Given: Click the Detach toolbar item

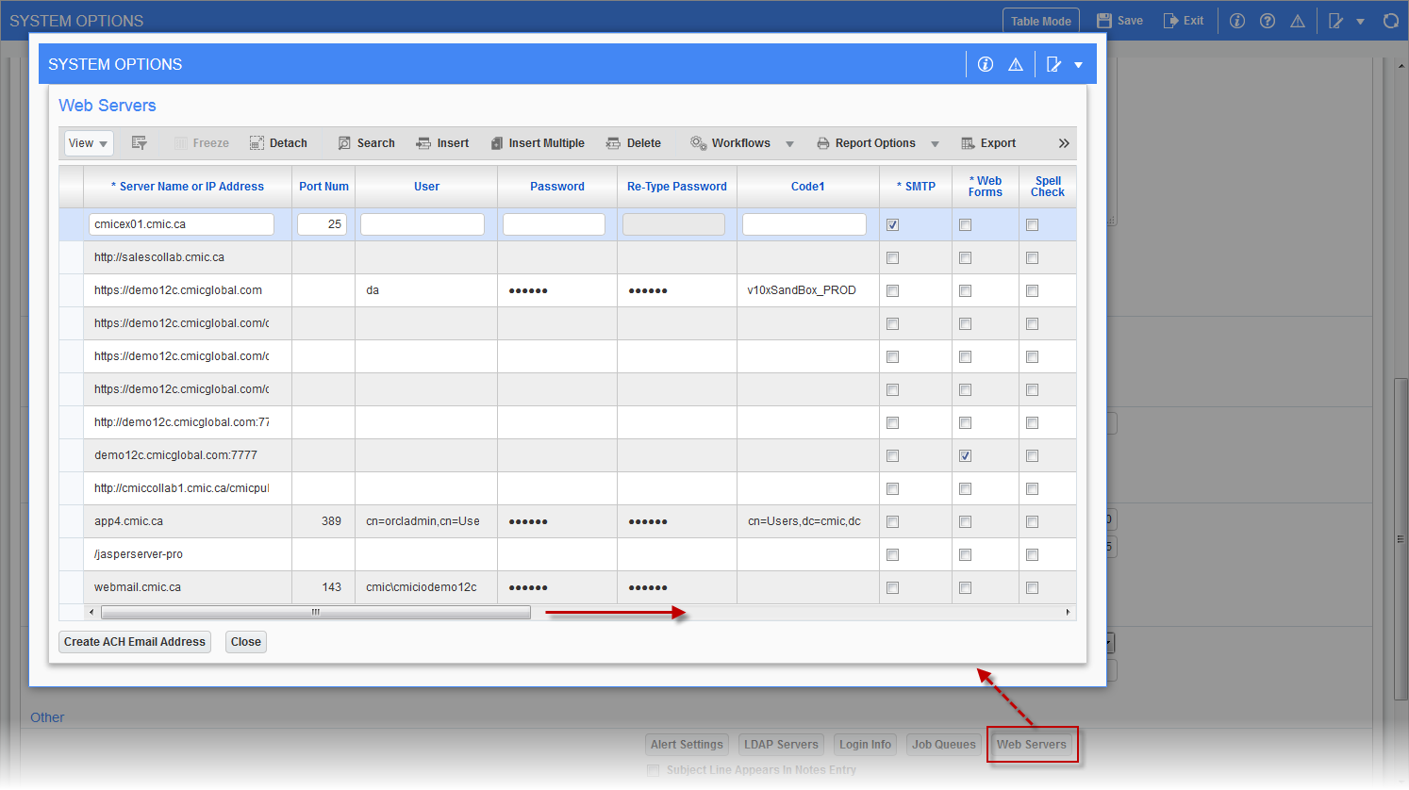Looking at the screenshot, I should tap(278, 143).
